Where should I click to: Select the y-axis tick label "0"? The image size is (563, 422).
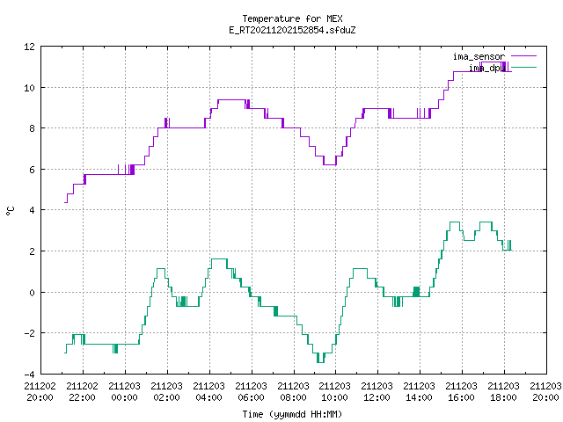(x=33, y=293)
